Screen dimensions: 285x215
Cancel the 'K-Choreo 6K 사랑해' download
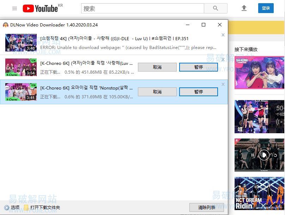(x=157, y=67)
